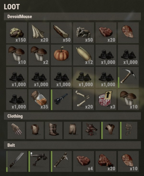Click the DevoidMouse header bar
Viewport: 144px width, 176px height.
tap(72, 16)
